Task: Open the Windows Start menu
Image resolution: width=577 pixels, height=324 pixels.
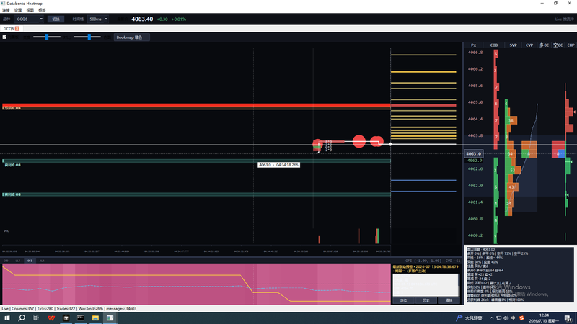Action: coord(7,318)
